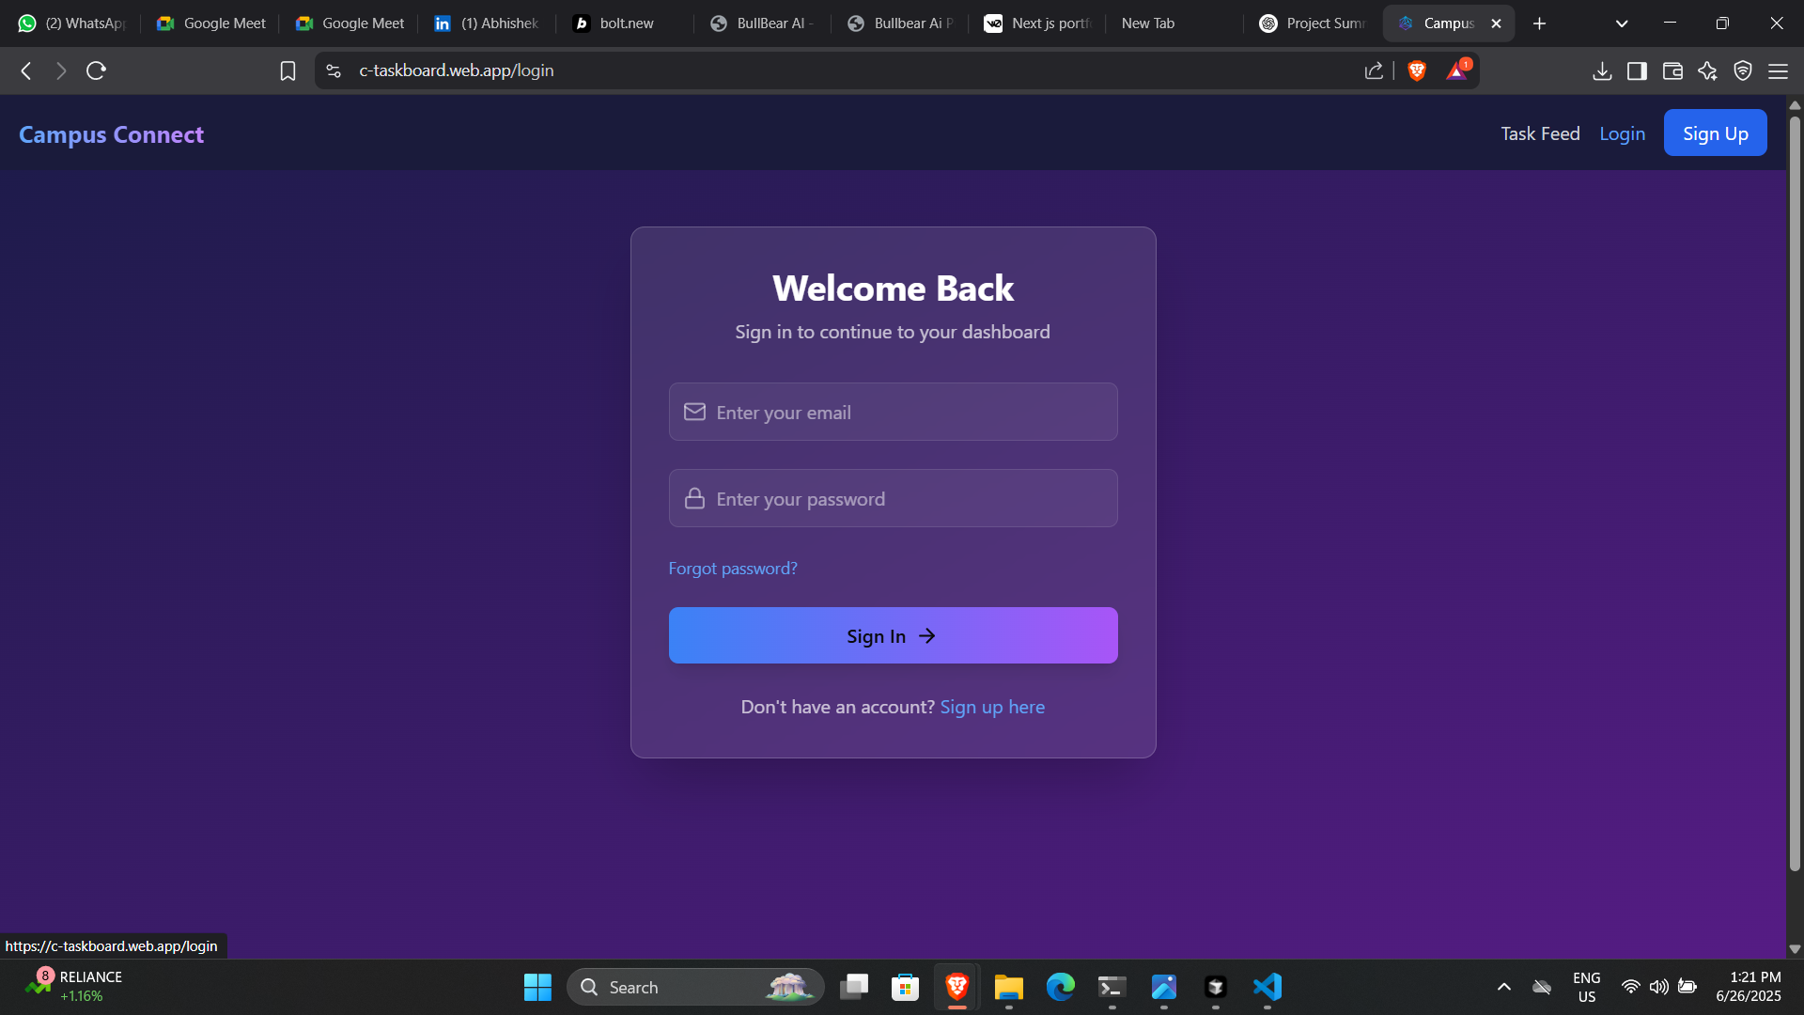Open Brave Shields lion icon

[x=1417, y=70]
